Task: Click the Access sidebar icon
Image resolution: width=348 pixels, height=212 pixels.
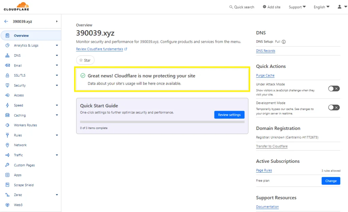Action: click(7, 95)
